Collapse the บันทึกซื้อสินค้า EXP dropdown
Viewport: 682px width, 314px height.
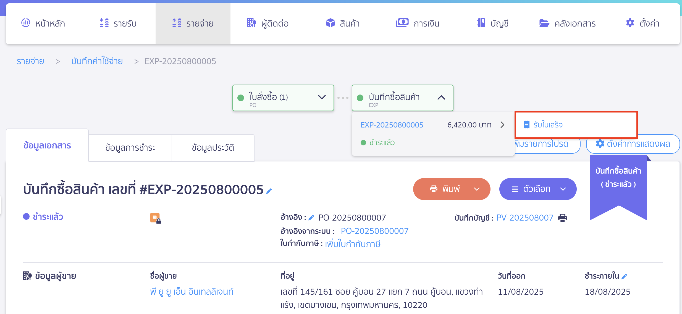pos(403,98)
